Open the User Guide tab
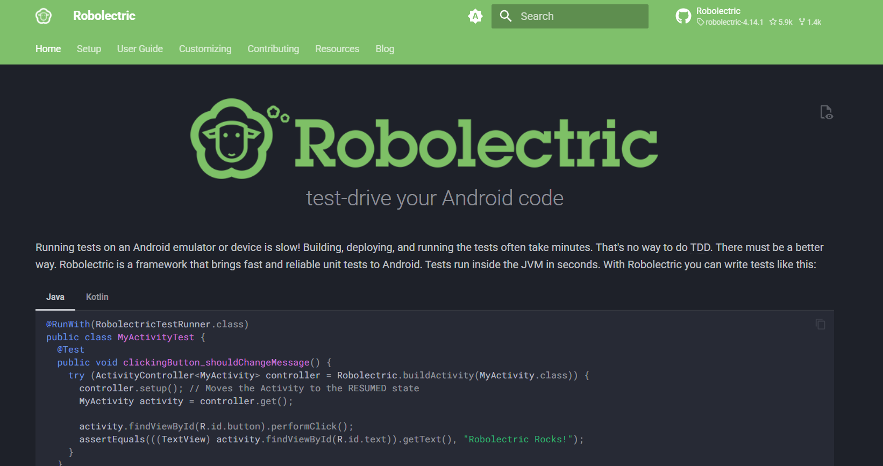Image resolution: width=883 pixels, height=466 pixels. pos(140,49)
